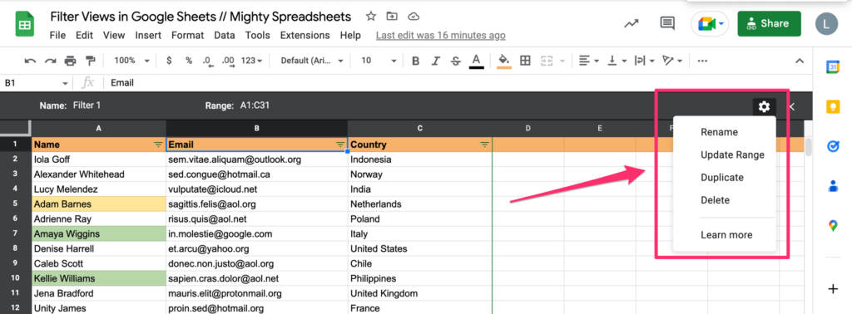Toggle bold formatting
The width and height of the screenshot is (852, 314).
point(416,61)
